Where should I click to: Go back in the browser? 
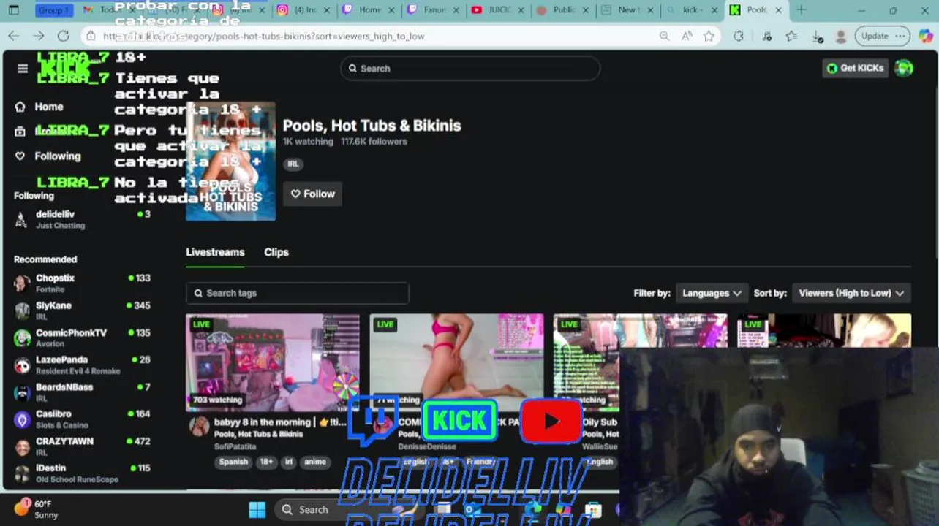click(x=14, y=36)
